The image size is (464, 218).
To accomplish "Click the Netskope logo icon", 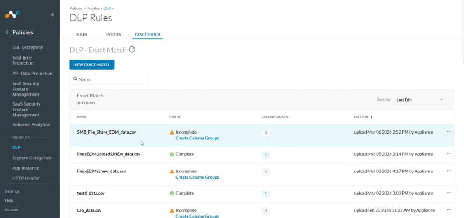I will tap(12, 14).
